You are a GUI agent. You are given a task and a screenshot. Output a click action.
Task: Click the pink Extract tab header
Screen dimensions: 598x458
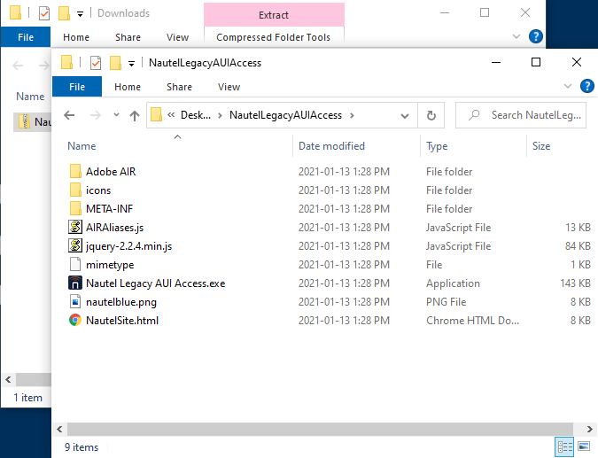tap(274, 15)
